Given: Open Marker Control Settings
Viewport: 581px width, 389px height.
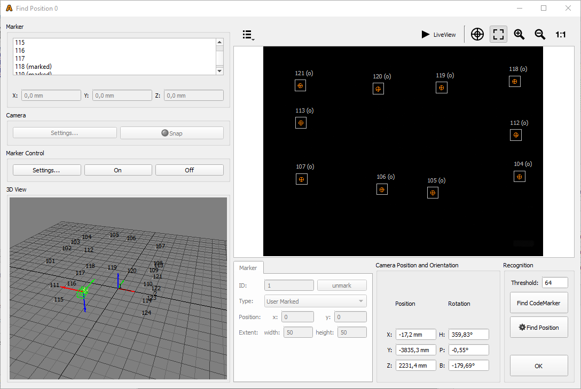Looking at the screenshot, I should (46, 170).
